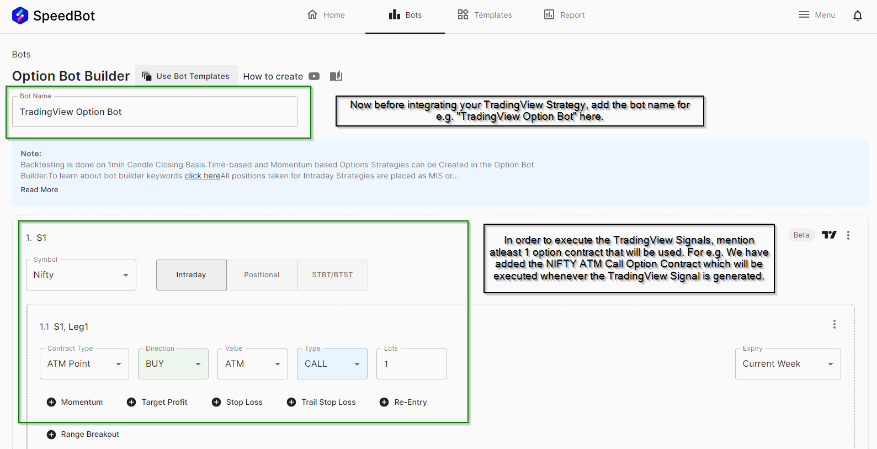
Task: Open the Type CALL dropdown
Action: coord(332,364)
